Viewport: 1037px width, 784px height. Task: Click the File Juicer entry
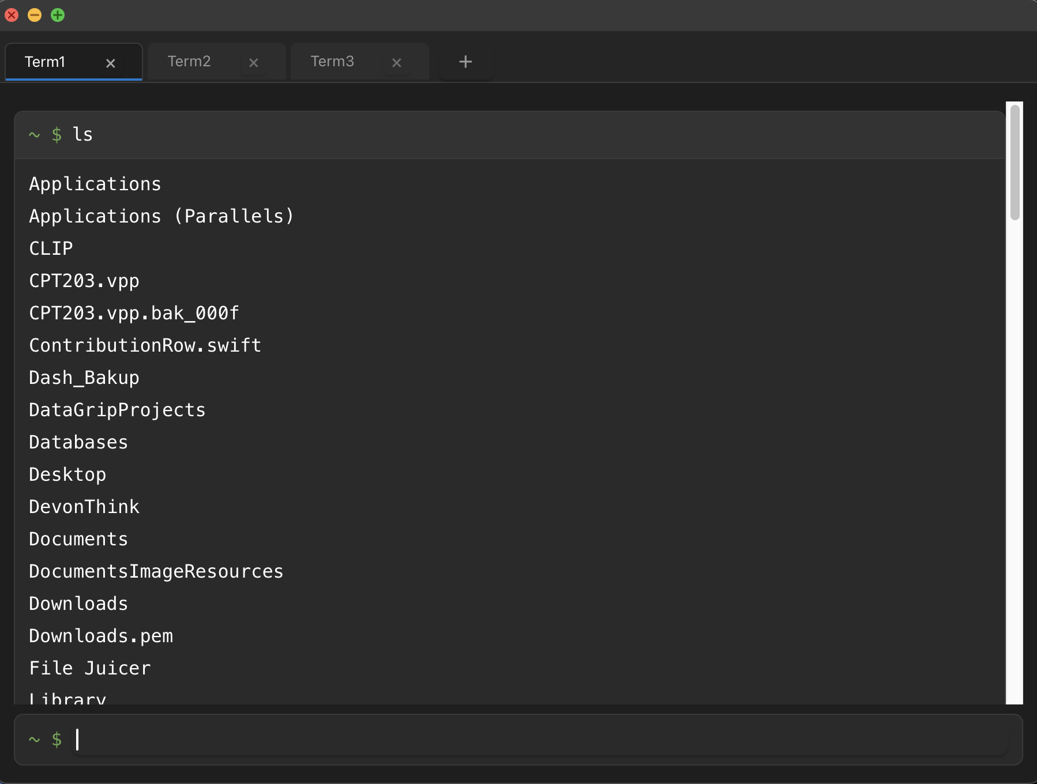tap(90, 668)
